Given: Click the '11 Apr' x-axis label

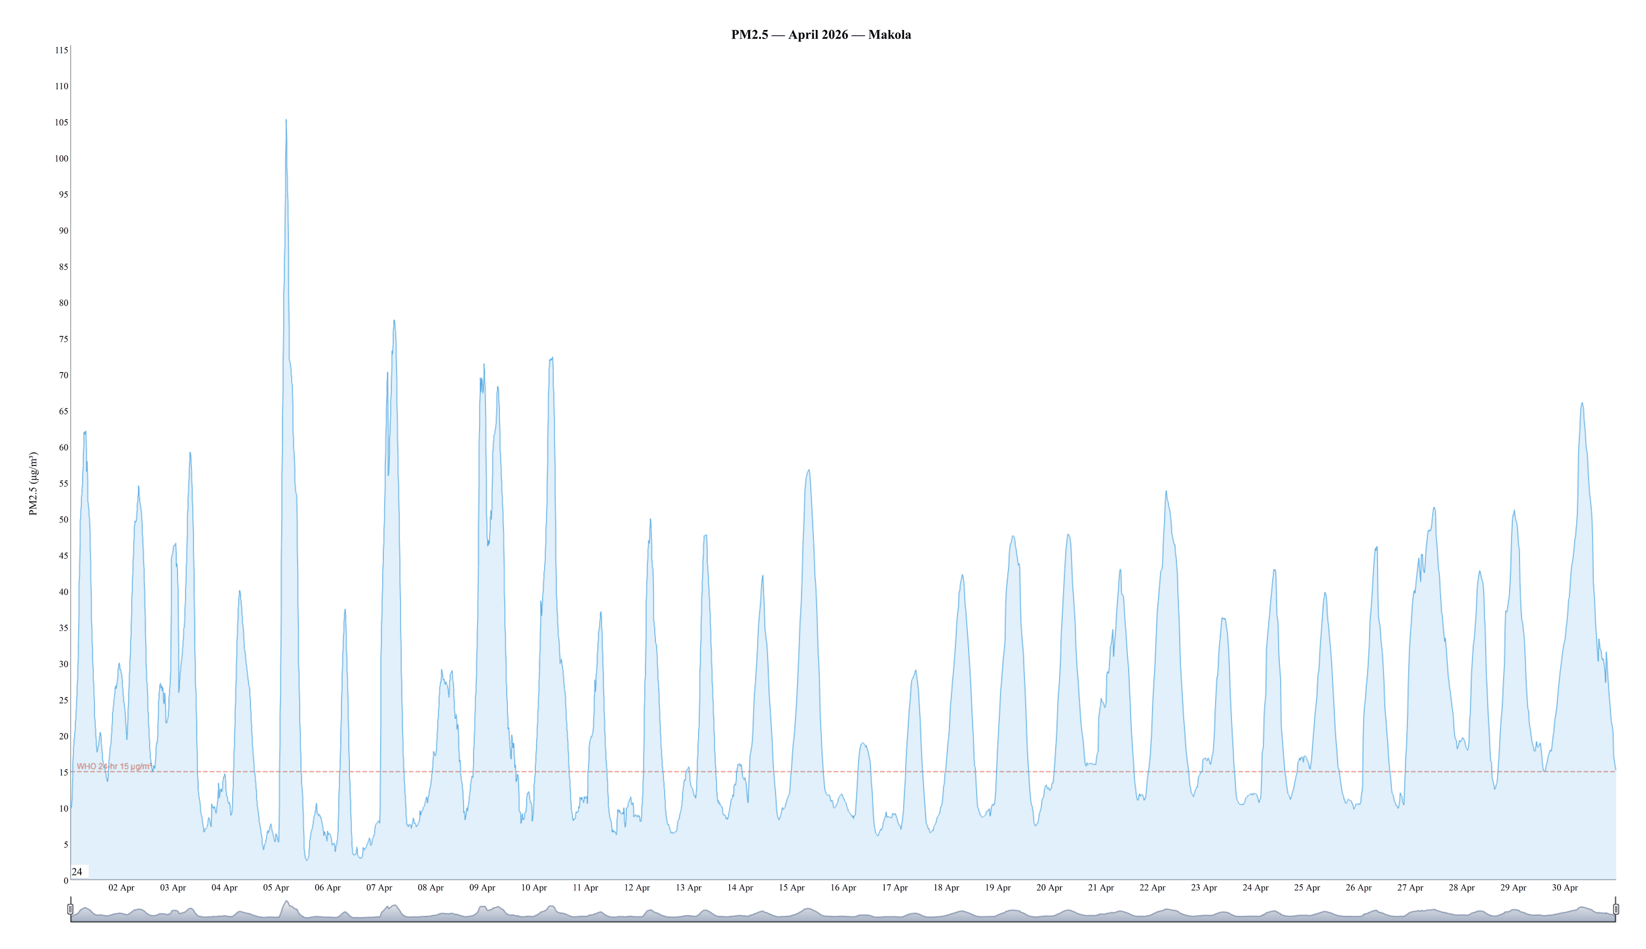Looking at the screenshot, I should 585,888.
